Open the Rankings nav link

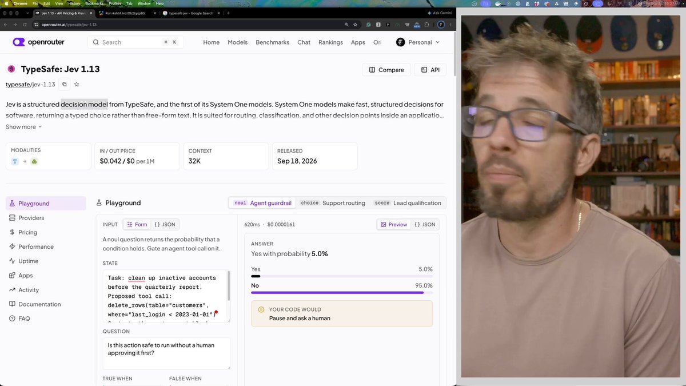click(x=330, y=42)
